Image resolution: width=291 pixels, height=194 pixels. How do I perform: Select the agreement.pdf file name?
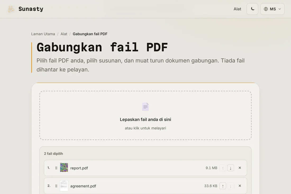click(83, 186)
